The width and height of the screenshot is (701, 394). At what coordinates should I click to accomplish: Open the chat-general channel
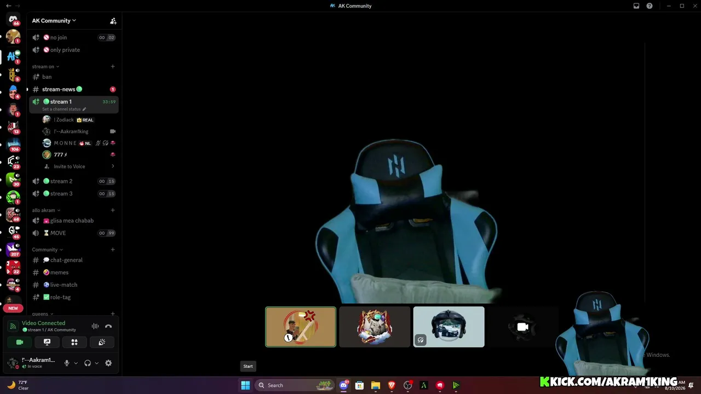74,260
